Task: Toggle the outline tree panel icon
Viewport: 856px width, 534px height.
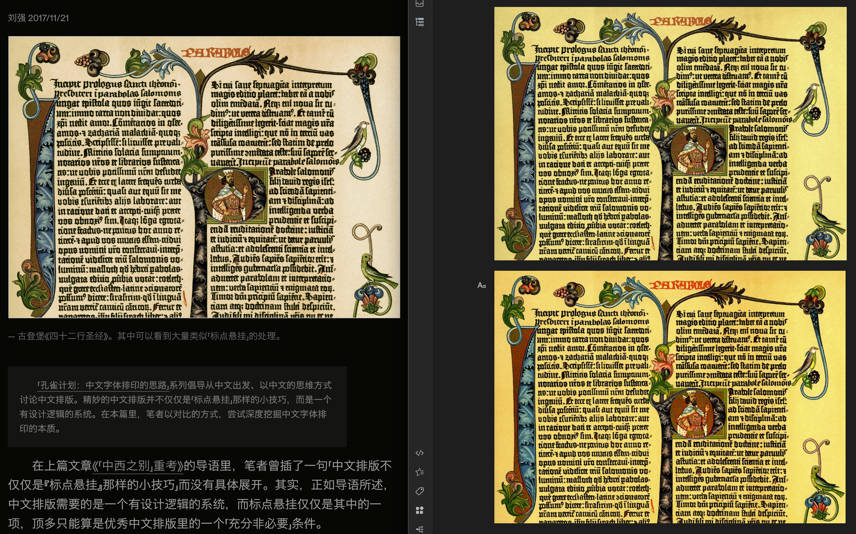Action: tap(420, 22)
